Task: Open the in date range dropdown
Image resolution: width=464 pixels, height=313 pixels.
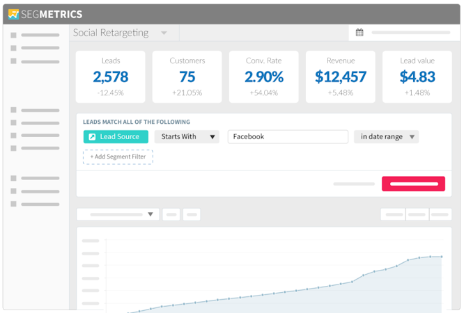Action: (386, 136)
